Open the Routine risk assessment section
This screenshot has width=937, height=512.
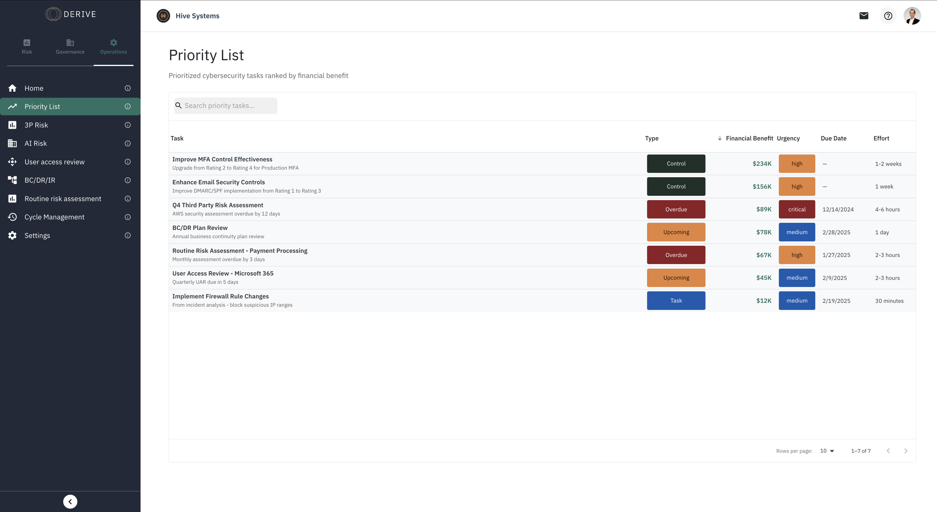[63, 199]
